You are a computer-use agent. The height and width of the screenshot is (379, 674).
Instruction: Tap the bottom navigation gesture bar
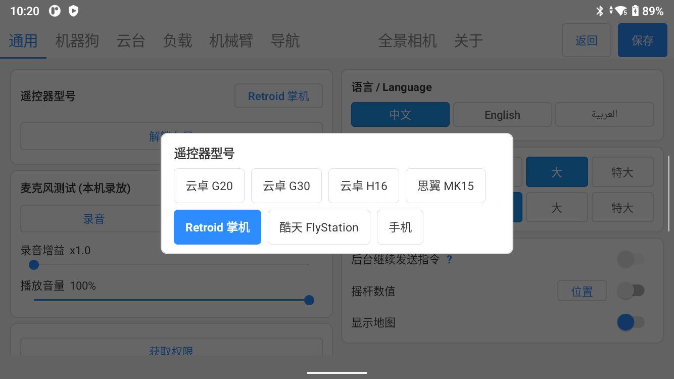(x=337, y=373)
